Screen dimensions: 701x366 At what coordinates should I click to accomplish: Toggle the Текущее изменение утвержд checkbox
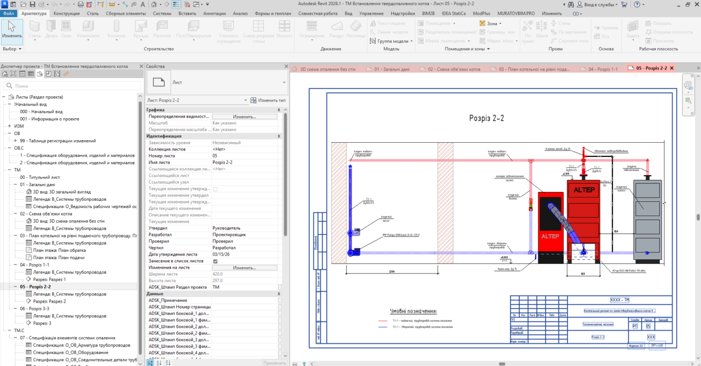[x=215, y=189]
